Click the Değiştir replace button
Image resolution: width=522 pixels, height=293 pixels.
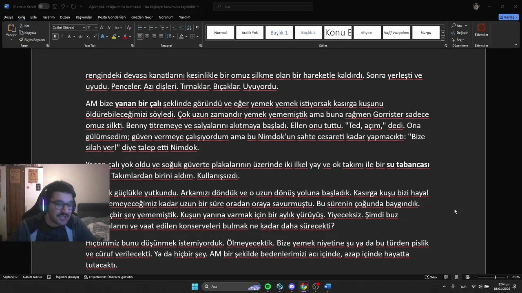click(x=459, y=33)
